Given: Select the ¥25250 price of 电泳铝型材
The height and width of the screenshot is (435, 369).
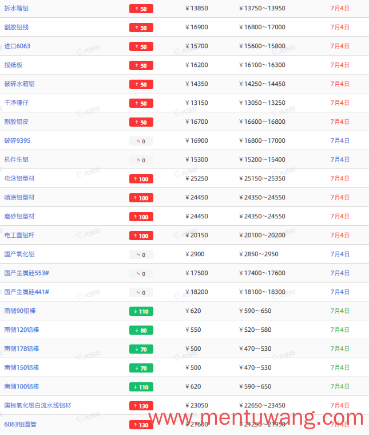Looking at the screenshot, I should click(x=197, y=178).
